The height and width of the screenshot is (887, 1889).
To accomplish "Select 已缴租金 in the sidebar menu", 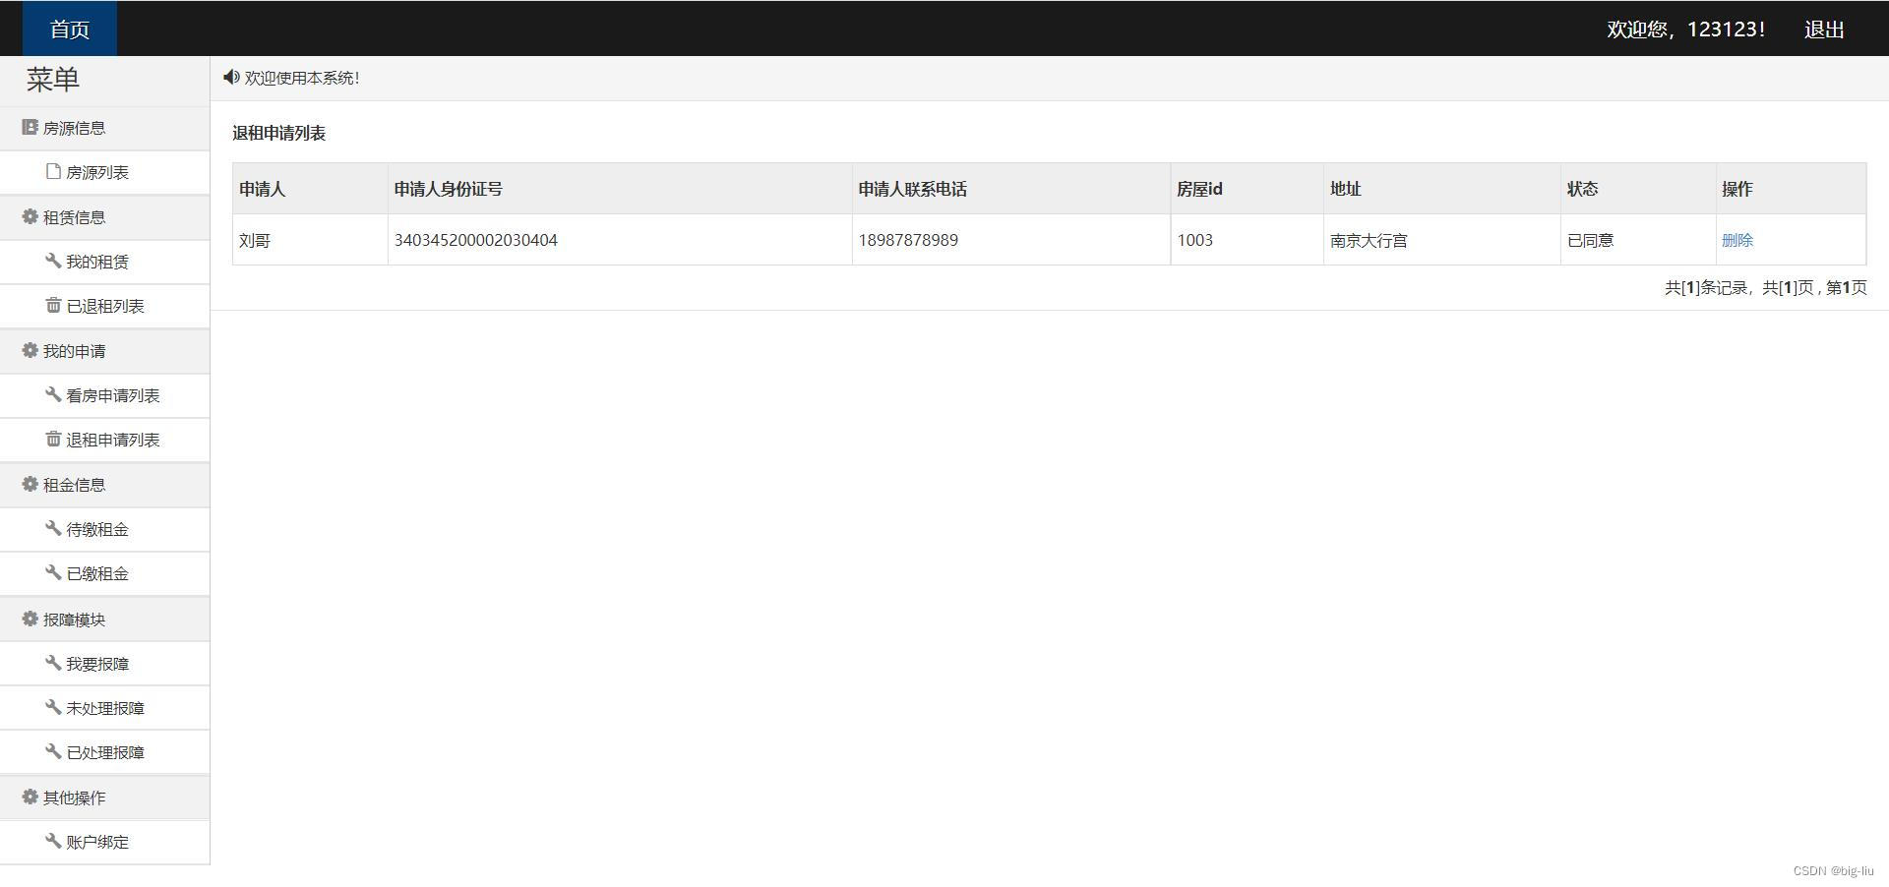I will (96, 573).
